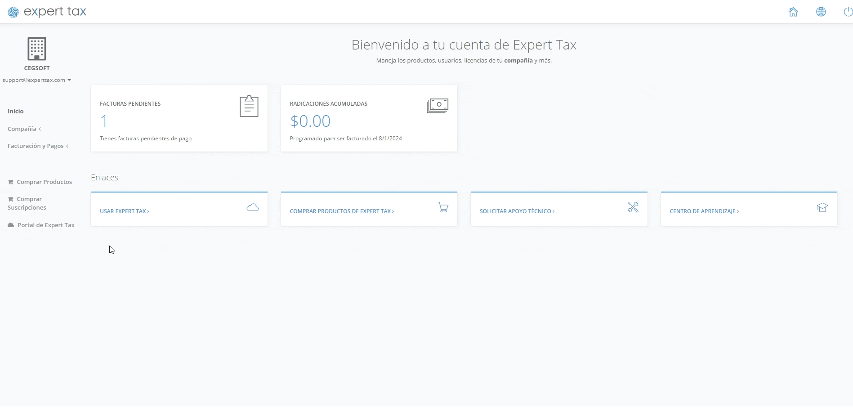The height and width of the screenshot is (412, 853).
Task: Click cart icon beside Comprar Suscripciones
Action: (x=11, y=199)
